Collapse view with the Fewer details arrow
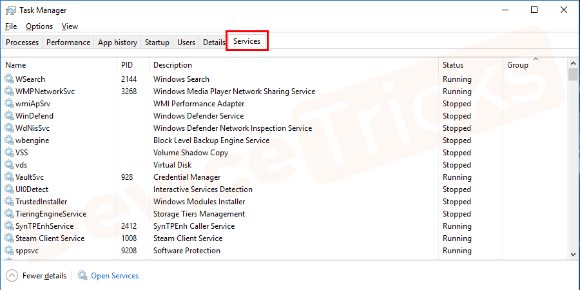 (x=12, y=276)
